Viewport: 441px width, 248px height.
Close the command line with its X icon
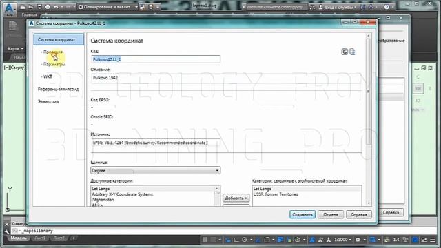click(x=7, y=225)
